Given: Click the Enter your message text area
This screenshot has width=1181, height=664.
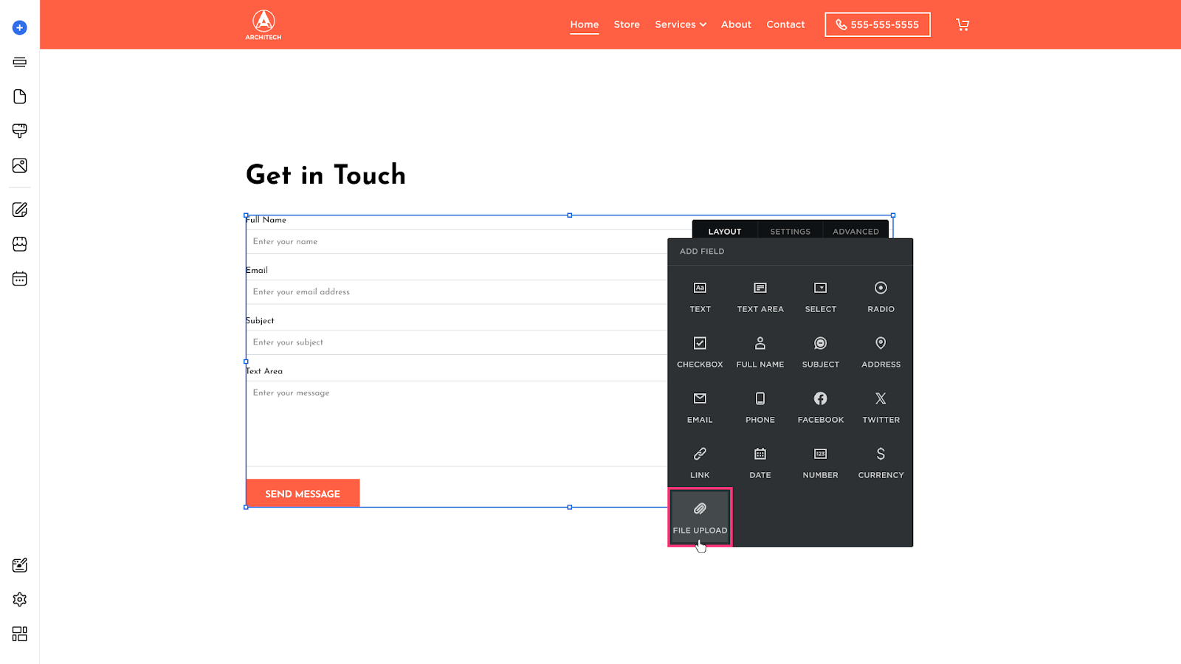Looking at the screenshot, I should tap(457, 423).
